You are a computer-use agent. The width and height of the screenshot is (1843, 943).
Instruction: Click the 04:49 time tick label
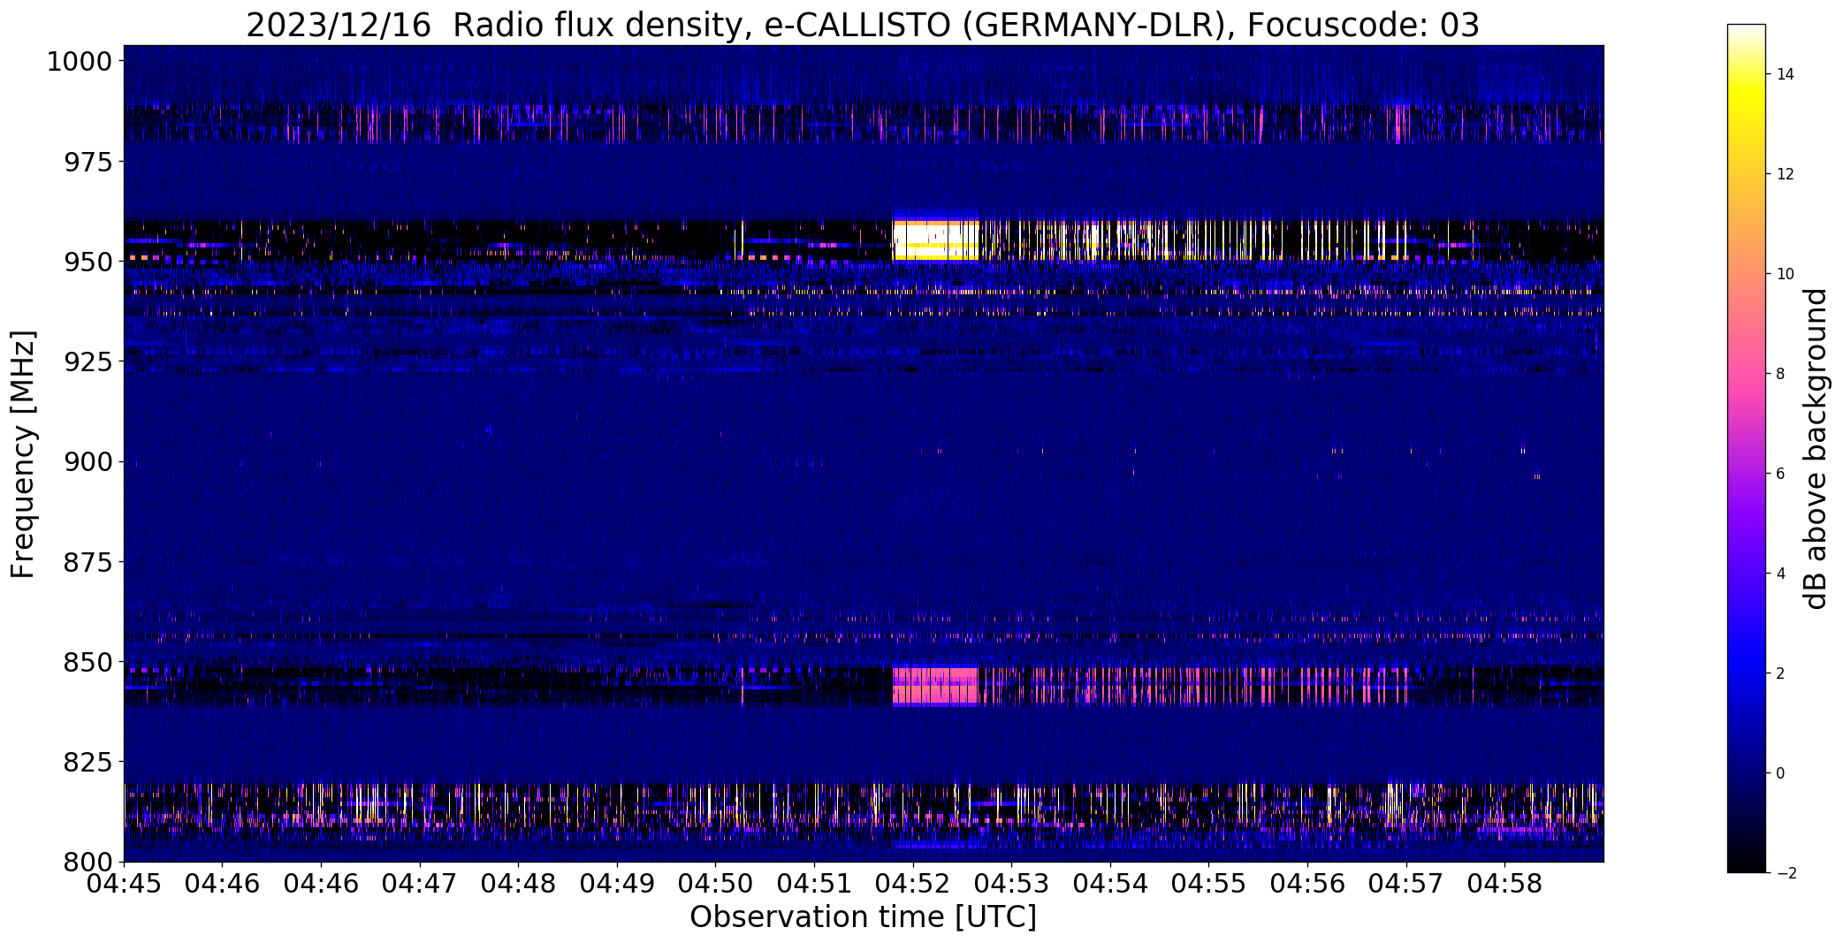coord(617,884)
